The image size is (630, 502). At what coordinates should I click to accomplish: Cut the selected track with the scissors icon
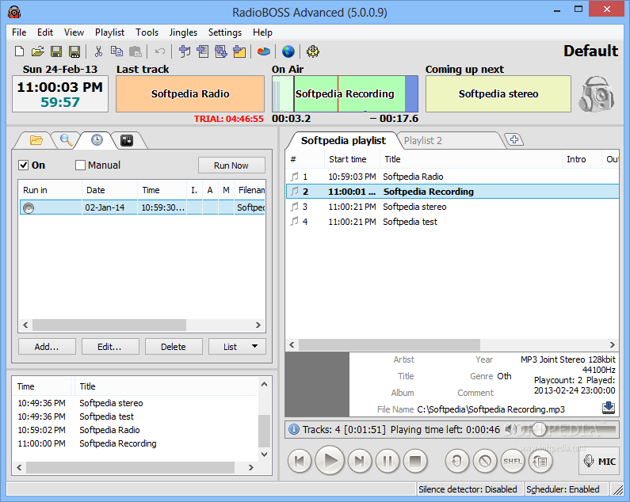click(x=98, y=51)
